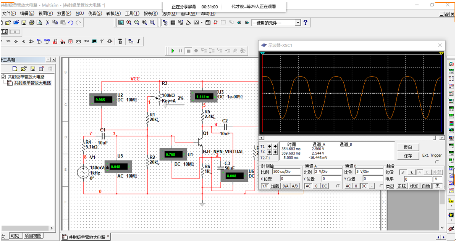This screenshot has height=242, width=456.
Task: Select the Ext. Trigger radio button
Action: [437, 162]
